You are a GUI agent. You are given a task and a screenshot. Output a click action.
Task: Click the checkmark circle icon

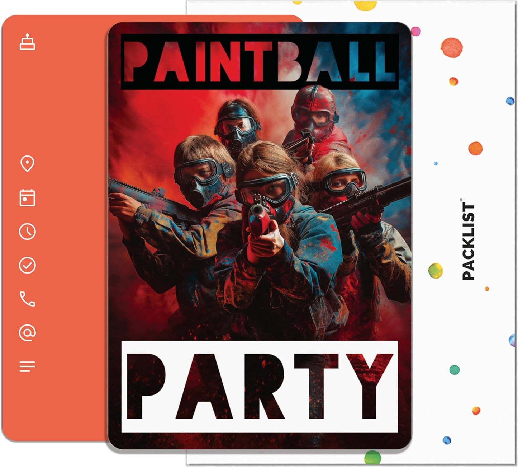pyautogui.click(x=27, y=265)
